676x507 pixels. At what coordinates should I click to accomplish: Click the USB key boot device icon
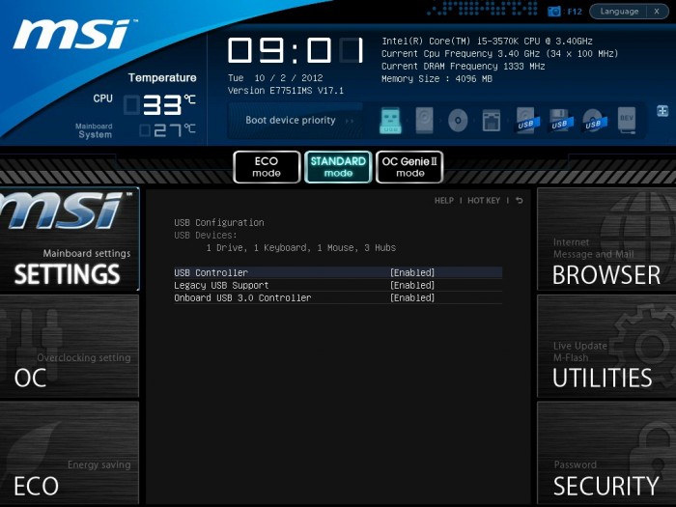tap(390, 121)
